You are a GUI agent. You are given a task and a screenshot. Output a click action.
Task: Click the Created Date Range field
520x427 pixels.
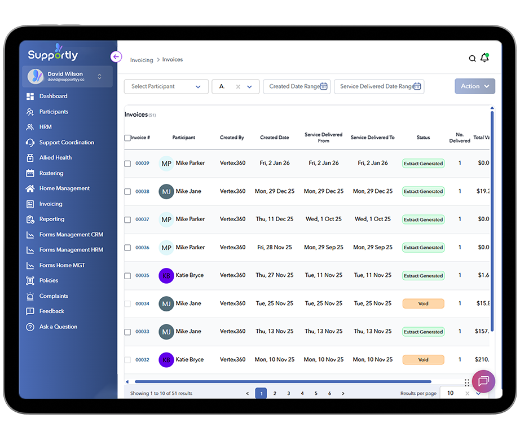(297, 86)
